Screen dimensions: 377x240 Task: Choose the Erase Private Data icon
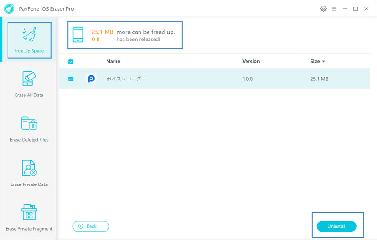[29, 168]
